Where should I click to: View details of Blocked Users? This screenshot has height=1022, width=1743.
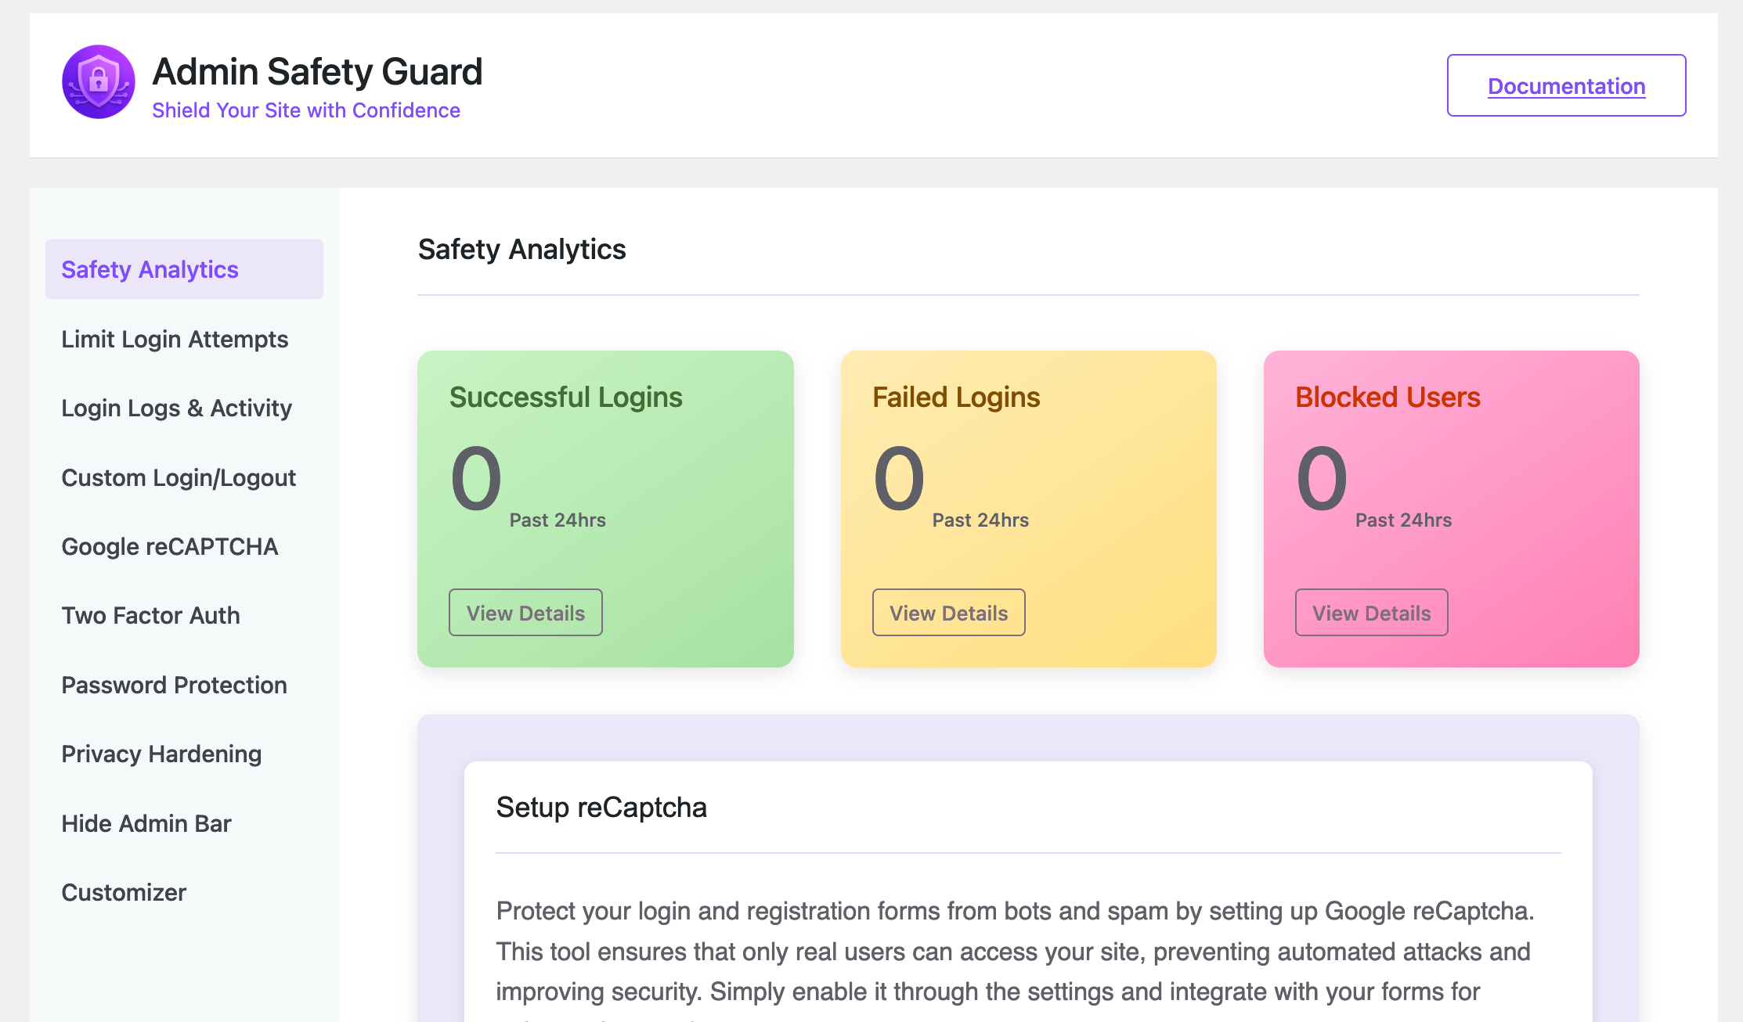point(1372,613)
